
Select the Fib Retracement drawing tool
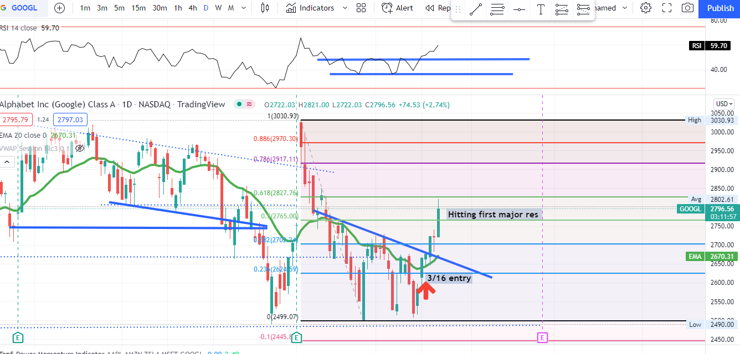[x=497, y=9]
